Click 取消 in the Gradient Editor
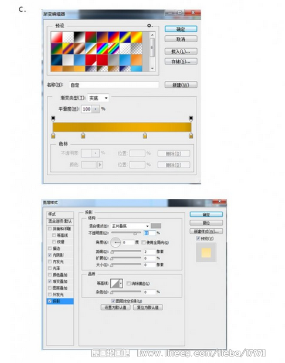 click(181, 39)
